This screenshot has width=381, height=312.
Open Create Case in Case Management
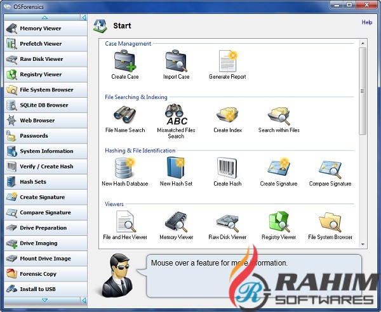point(125,65)
